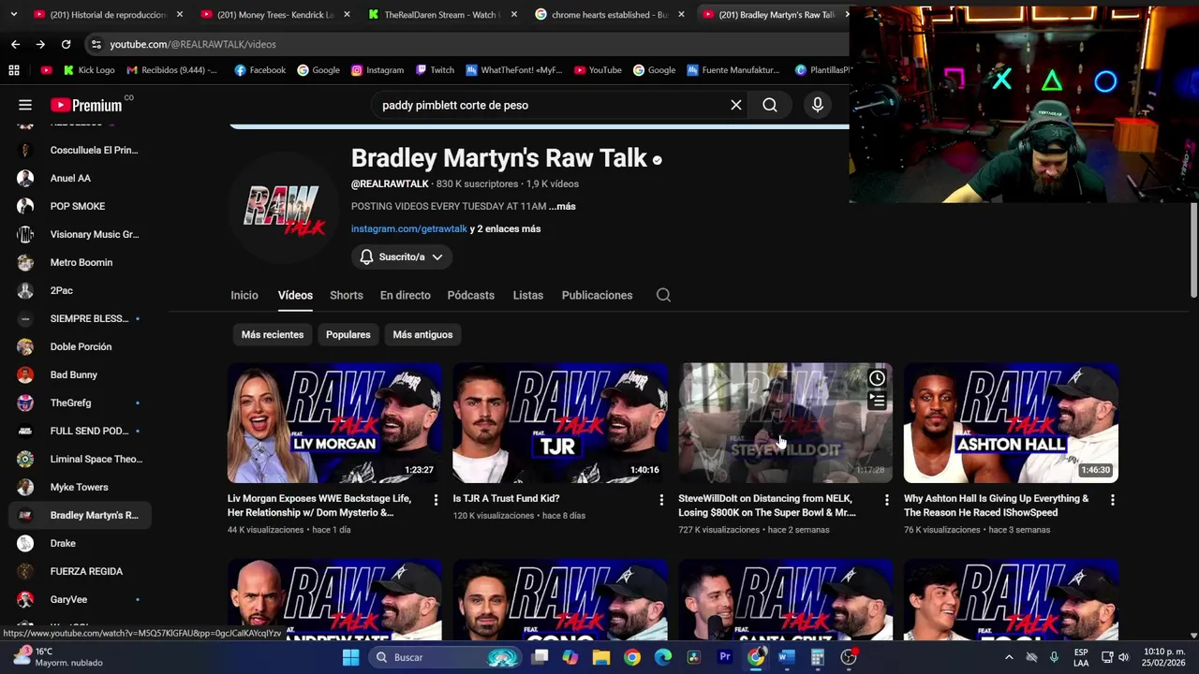Go to YouTube Premium home logo
The image size is (1199, 674).
86,105
